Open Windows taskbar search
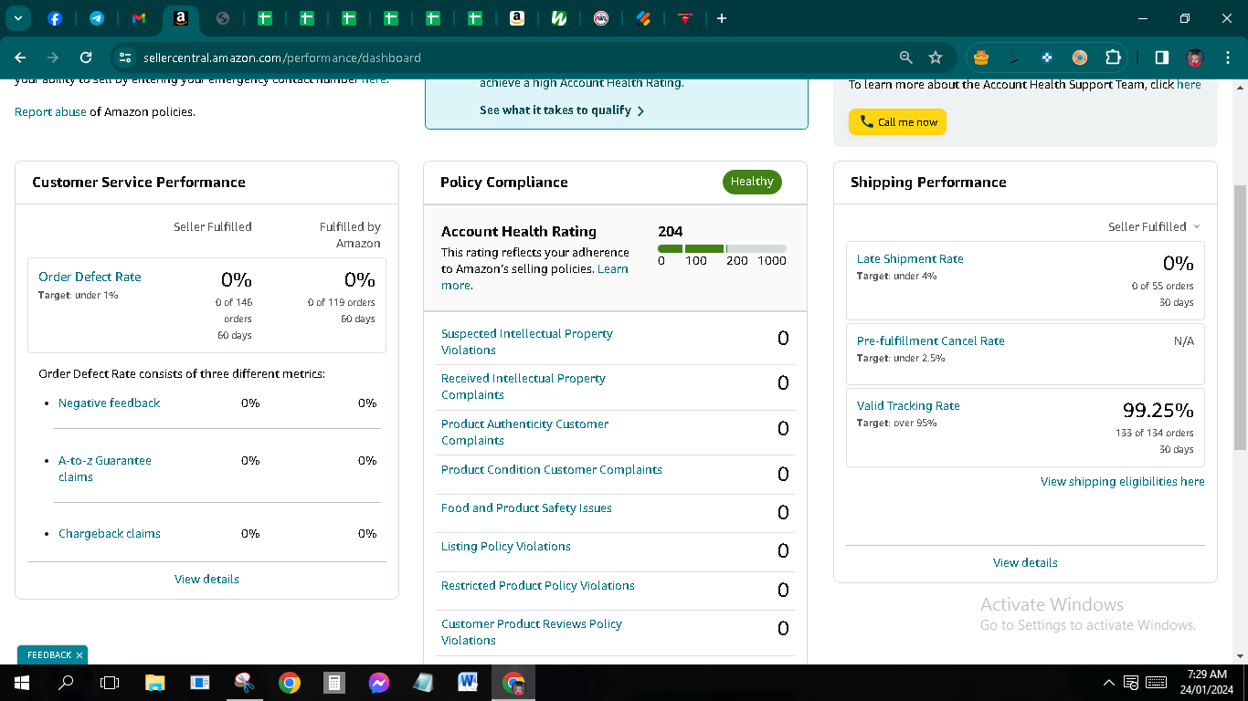 (66, 682)
